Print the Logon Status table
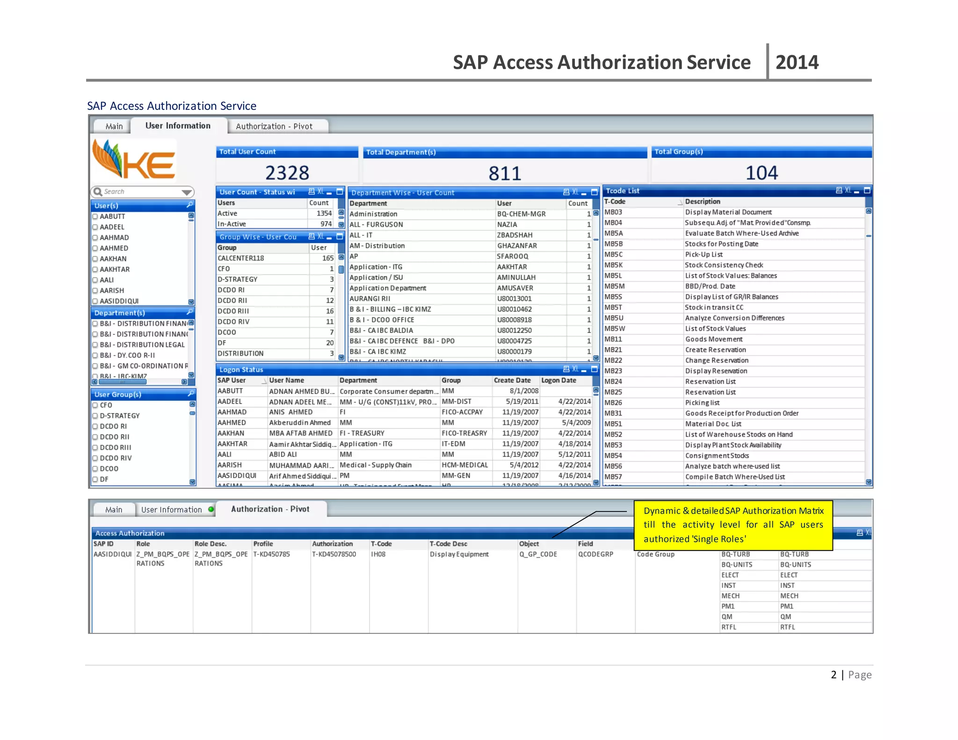Image resolution: width=958 pixels, height=740 pixels. coord(566,369)
